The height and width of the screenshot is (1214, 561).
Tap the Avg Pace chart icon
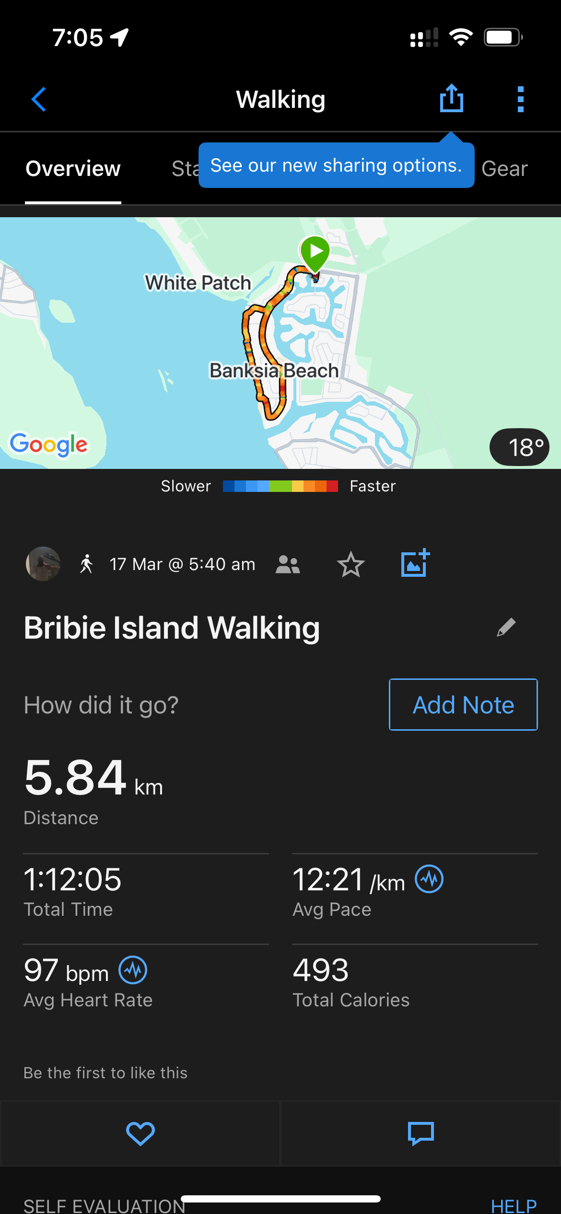pyautogui.click(x=429, y=879)
